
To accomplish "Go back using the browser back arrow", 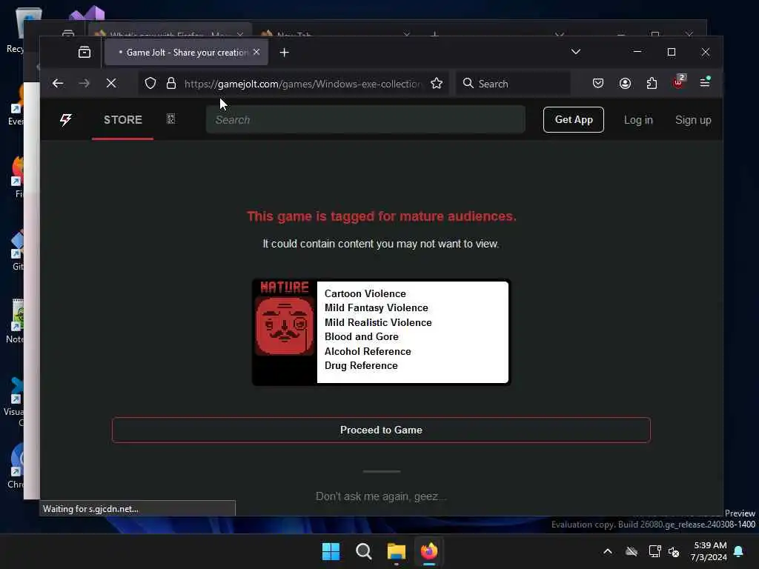I will coord(58,84).
